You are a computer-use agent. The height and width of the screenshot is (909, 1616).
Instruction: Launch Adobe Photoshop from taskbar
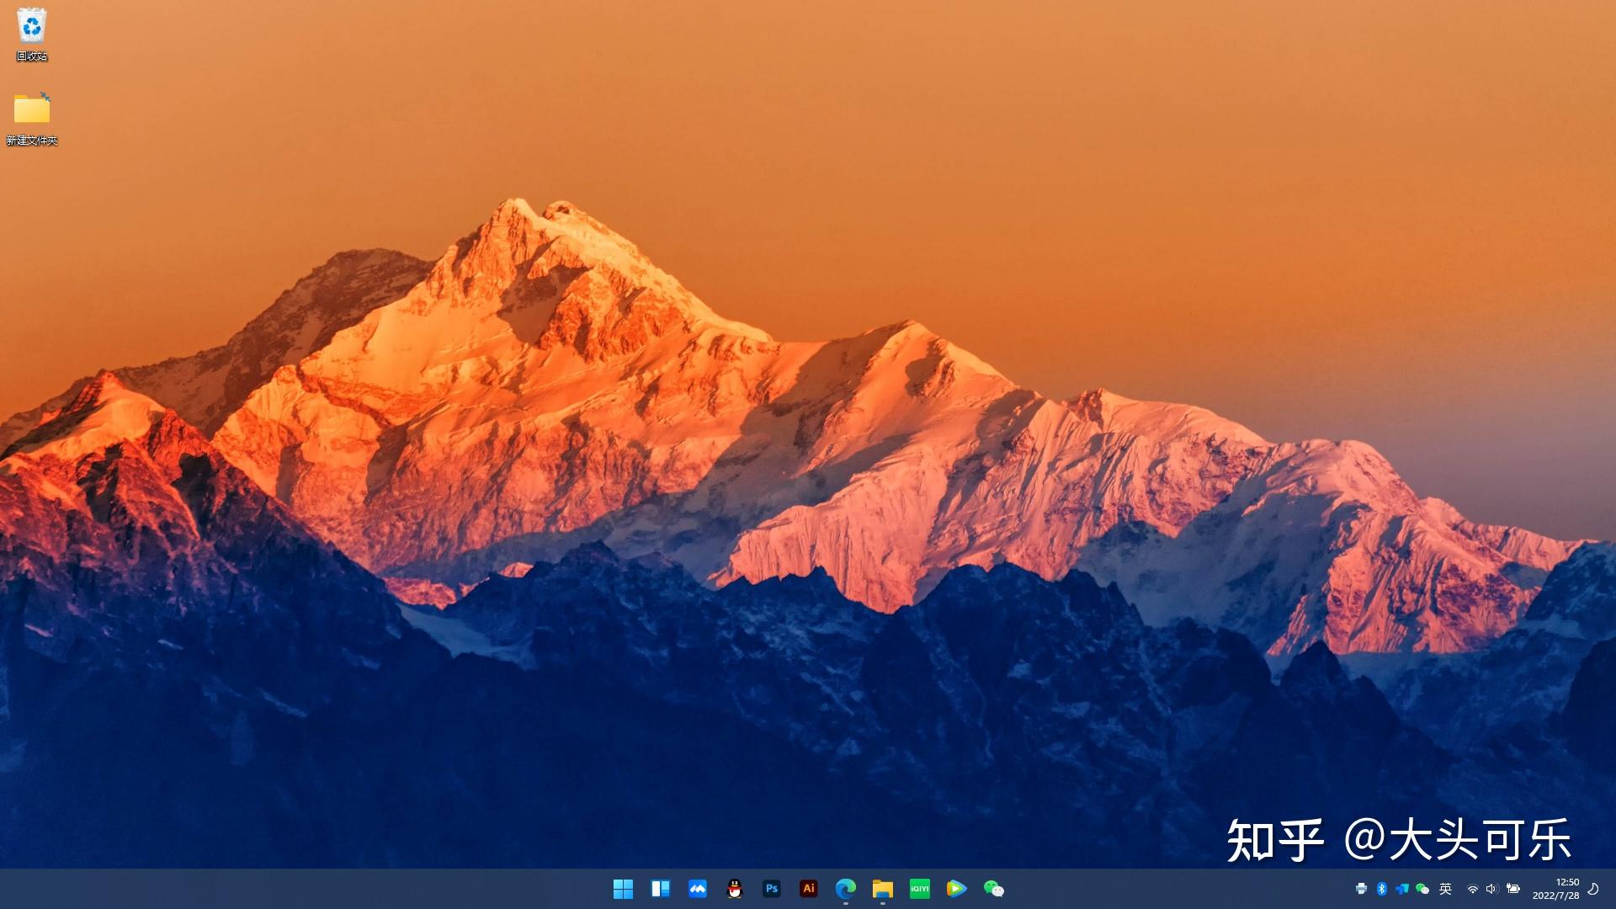click(772, 889)
